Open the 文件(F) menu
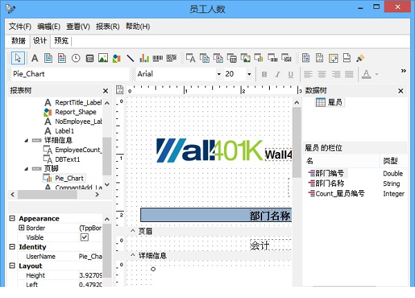Viewport: 415px width, 298px height. pos(20,26)
